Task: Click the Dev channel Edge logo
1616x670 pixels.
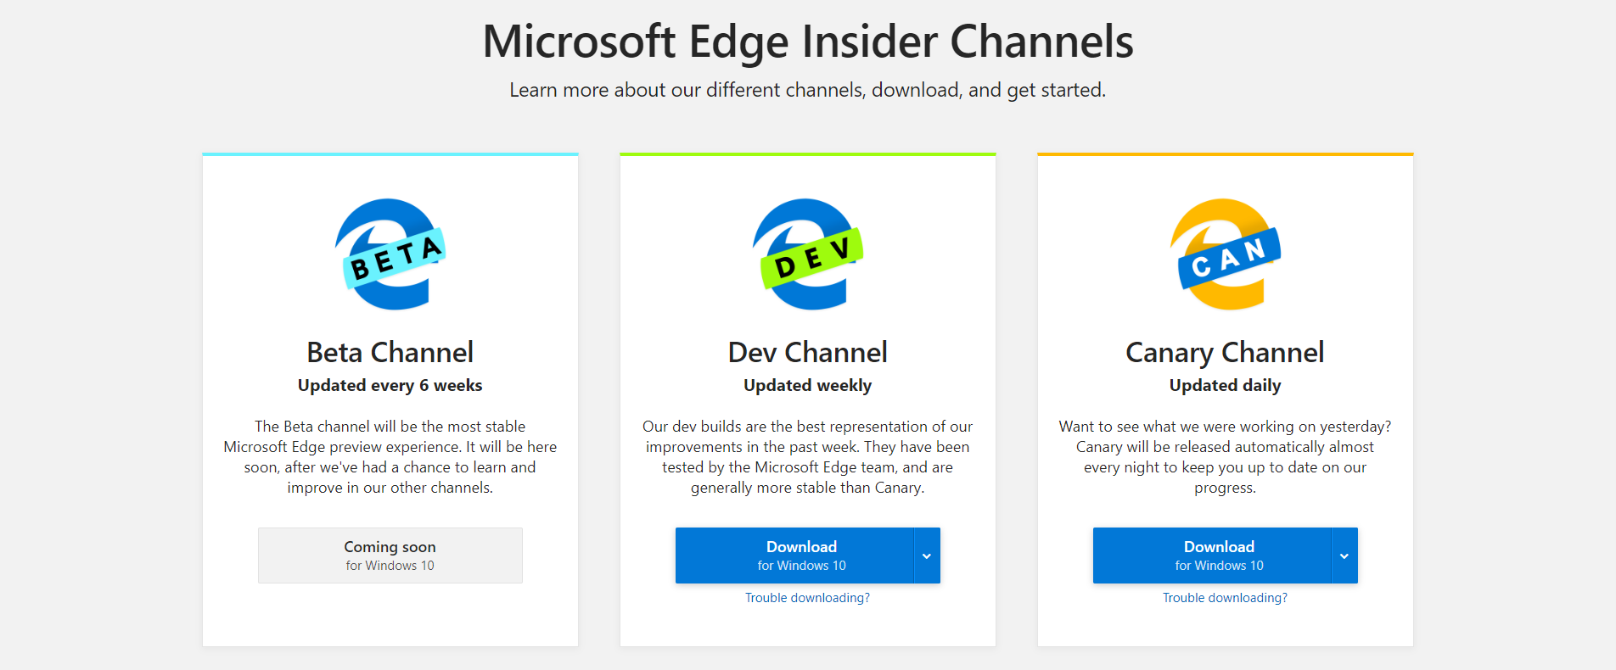Action: click(808, 254)
